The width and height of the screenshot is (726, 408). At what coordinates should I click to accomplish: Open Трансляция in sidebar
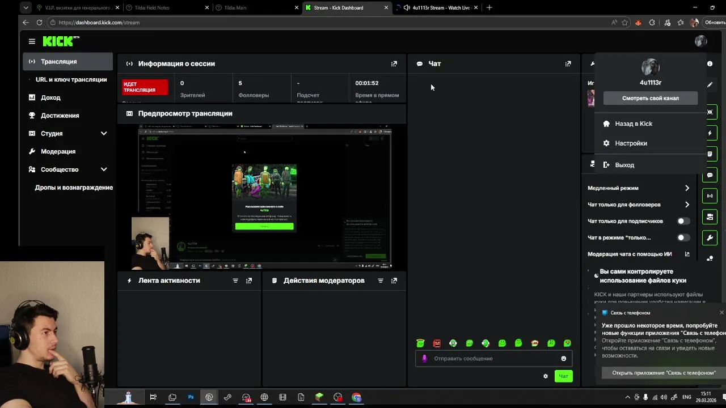pyautogui.click(x=68, y=62)
